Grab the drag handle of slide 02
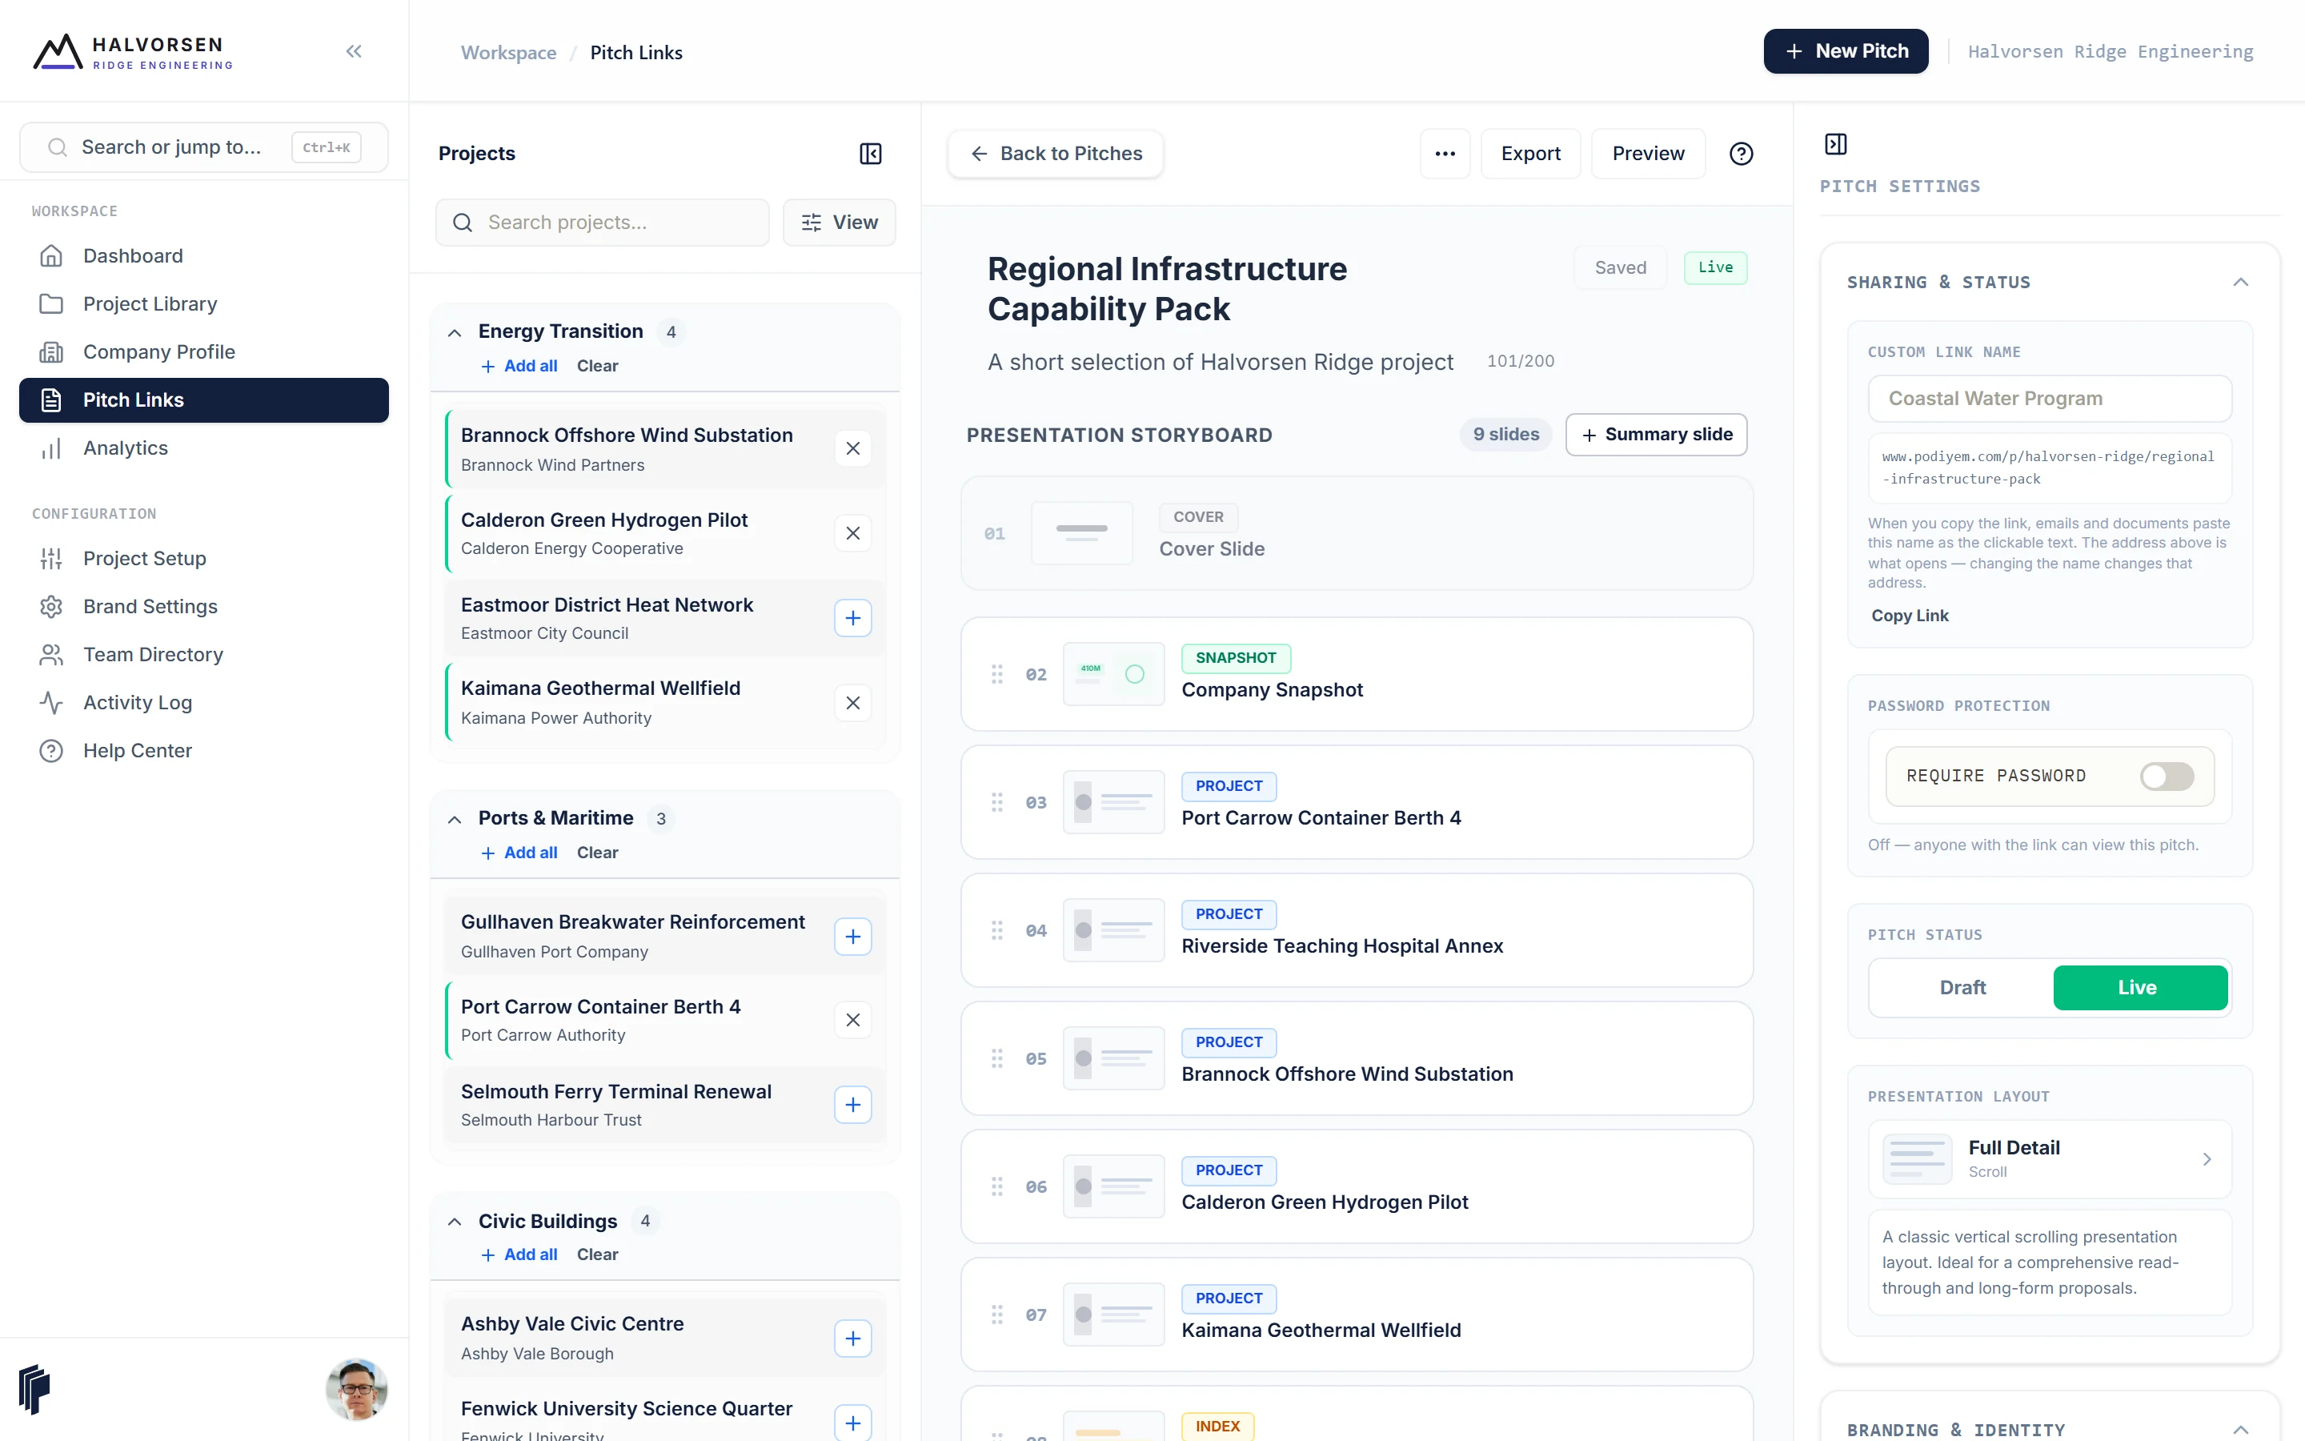Image resolution: width=2305 pixels, height=1441 pixels. pyautogui.click(x=996, y=675)
